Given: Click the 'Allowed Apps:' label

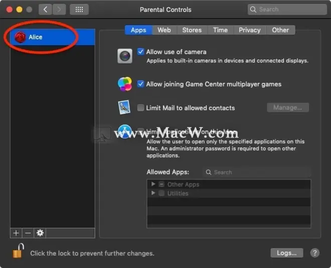Looking at the screenshot, I should (168, 172).
